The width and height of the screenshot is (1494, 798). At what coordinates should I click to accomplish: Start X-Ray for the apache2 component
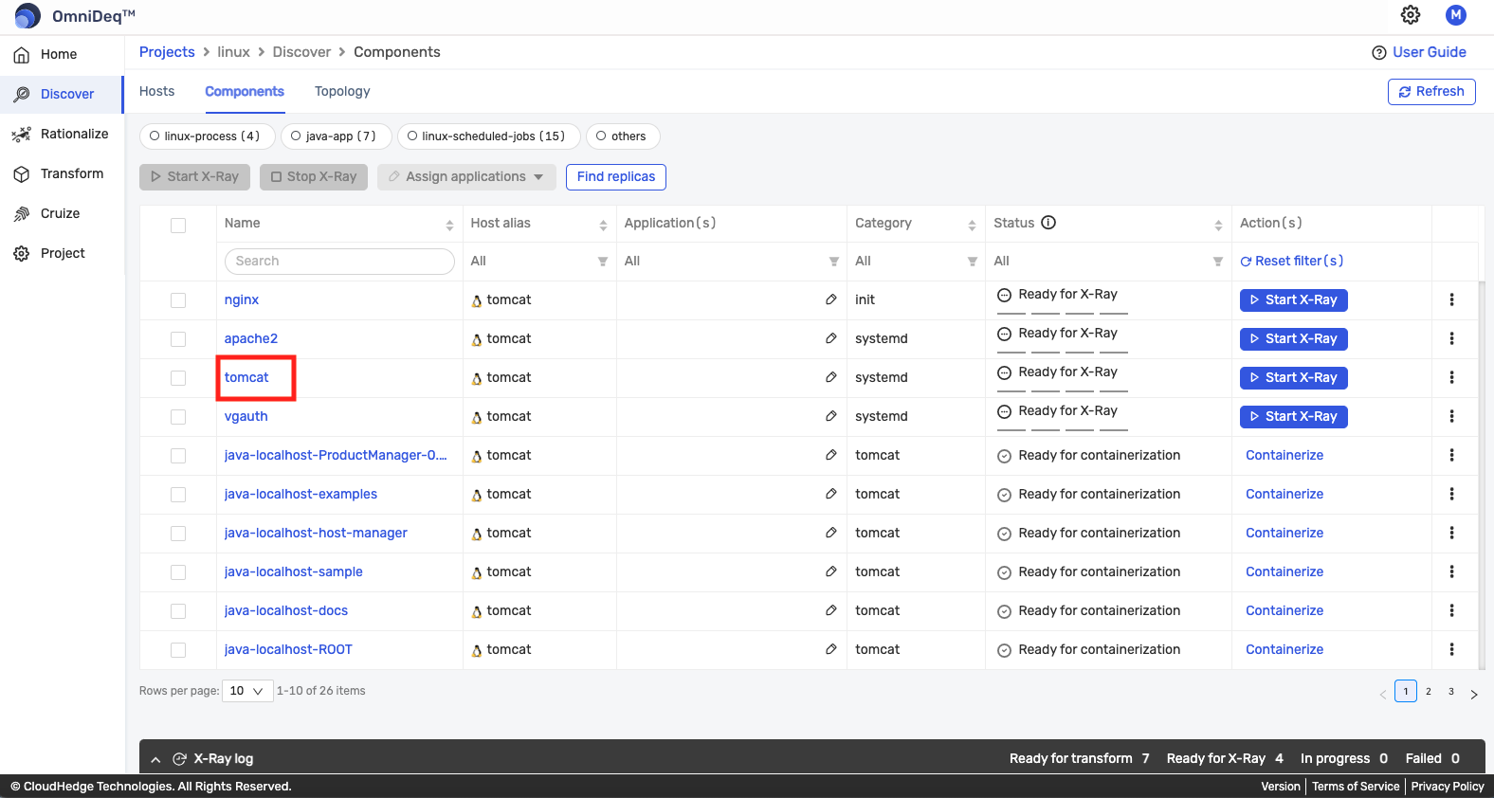pos(1293,338)
